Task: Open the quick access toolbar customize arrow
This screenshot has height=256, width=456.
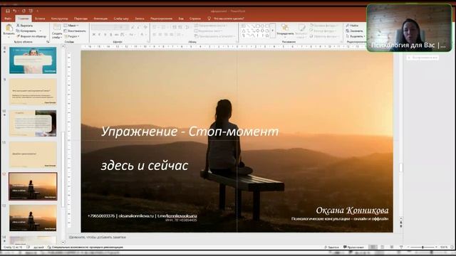Action: (37, 11)
